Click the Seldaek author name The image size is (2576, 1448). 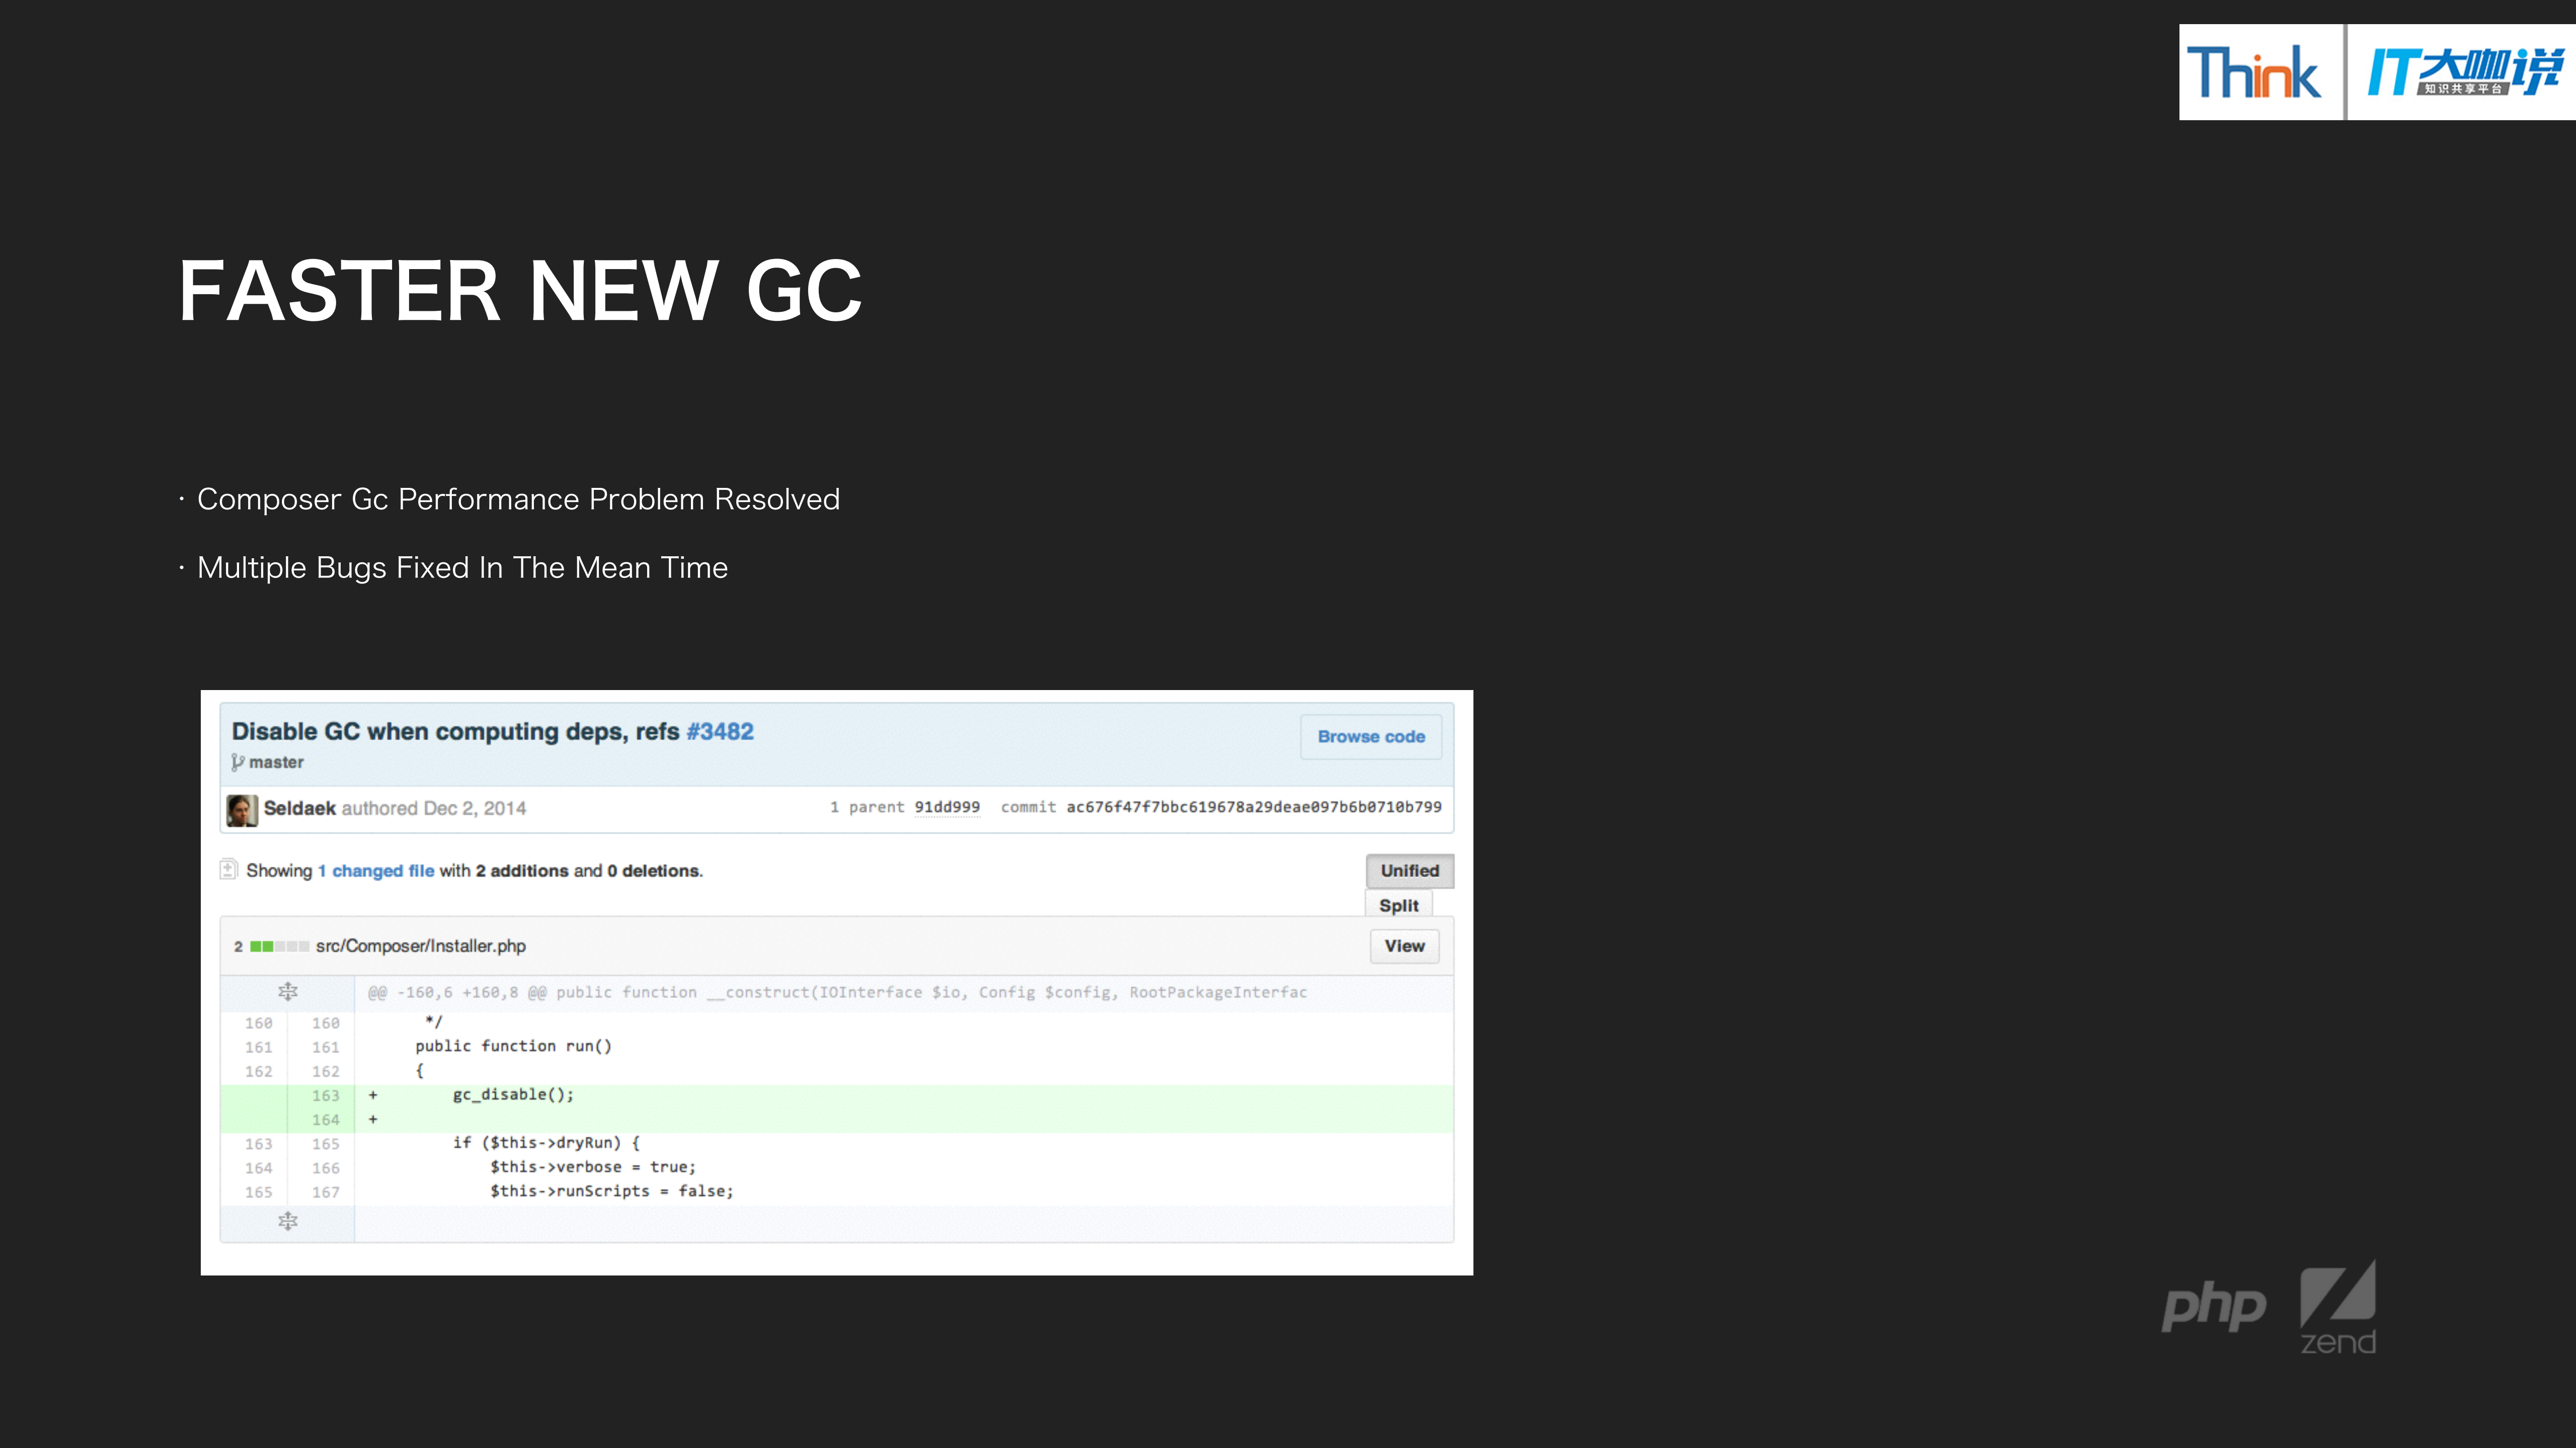pos(299,808)
